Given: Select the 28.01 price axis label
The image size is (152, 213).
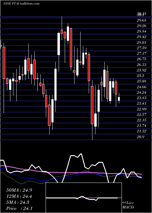Looking at the screenshot, I should [142, 43].
